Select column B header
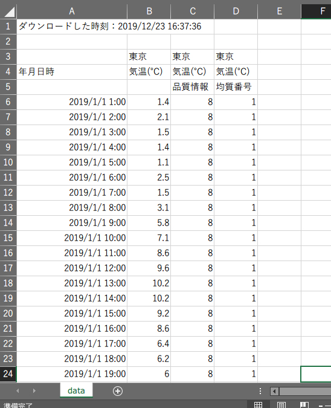Screen dimensions: 331x408 click(x=149, y=11)
